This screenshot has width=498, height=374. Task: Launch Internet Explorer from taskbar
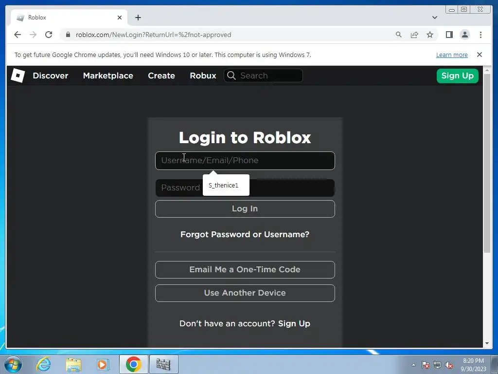point(43,364)
